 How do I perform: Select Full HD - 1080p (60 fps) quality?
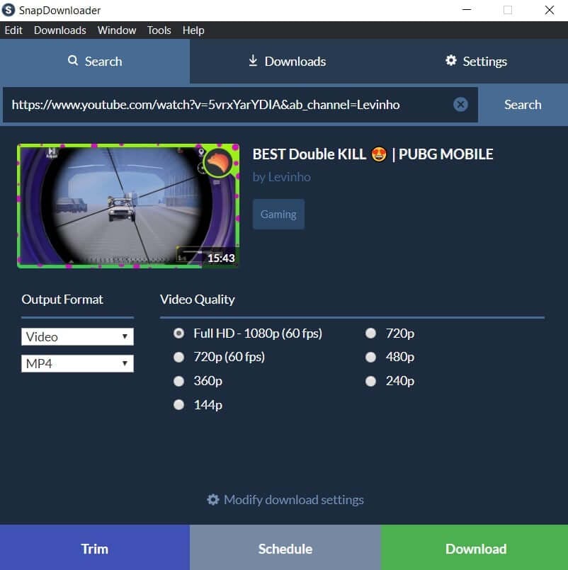click(178, 334)
